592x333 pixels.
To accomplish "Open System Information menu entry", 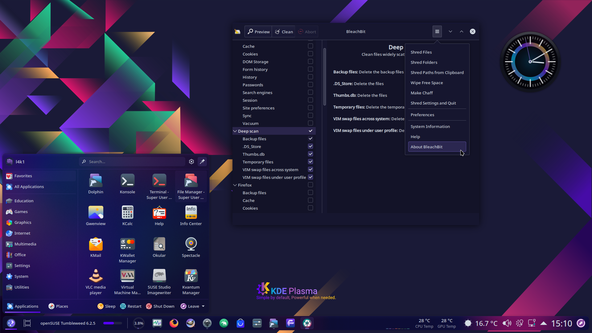I will click(x=437, y=126).
